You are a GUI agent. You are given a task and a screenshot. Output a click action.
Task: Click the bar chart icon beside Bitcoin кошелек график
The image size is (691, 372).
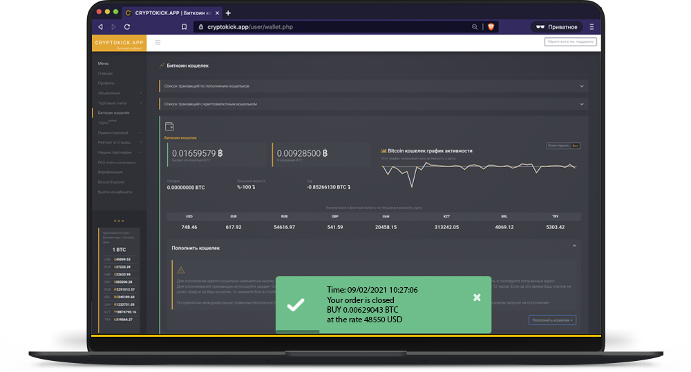384,150
